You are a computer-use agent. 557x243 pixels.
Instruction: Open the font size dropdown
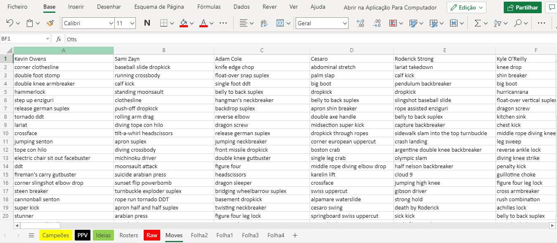[132, 24]
